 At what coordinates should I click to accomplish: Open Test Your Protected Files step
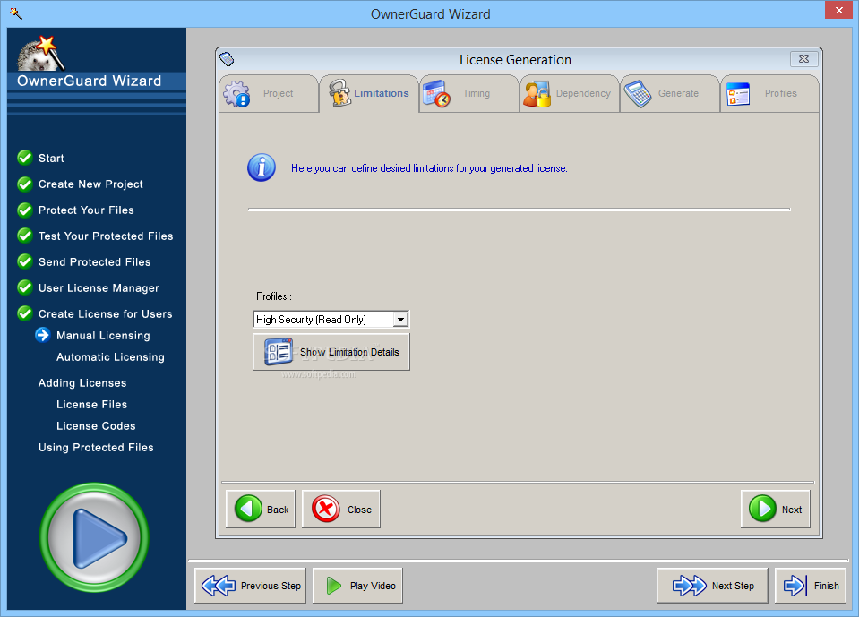pos(106,236)
